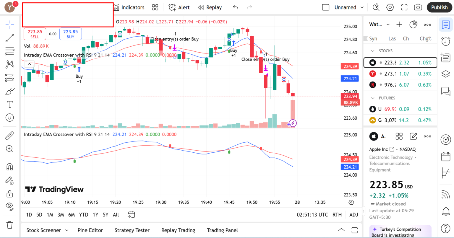454x238 pixels.
Task: Open the XABCD pattern tool
Action: [x=10, y=64]
